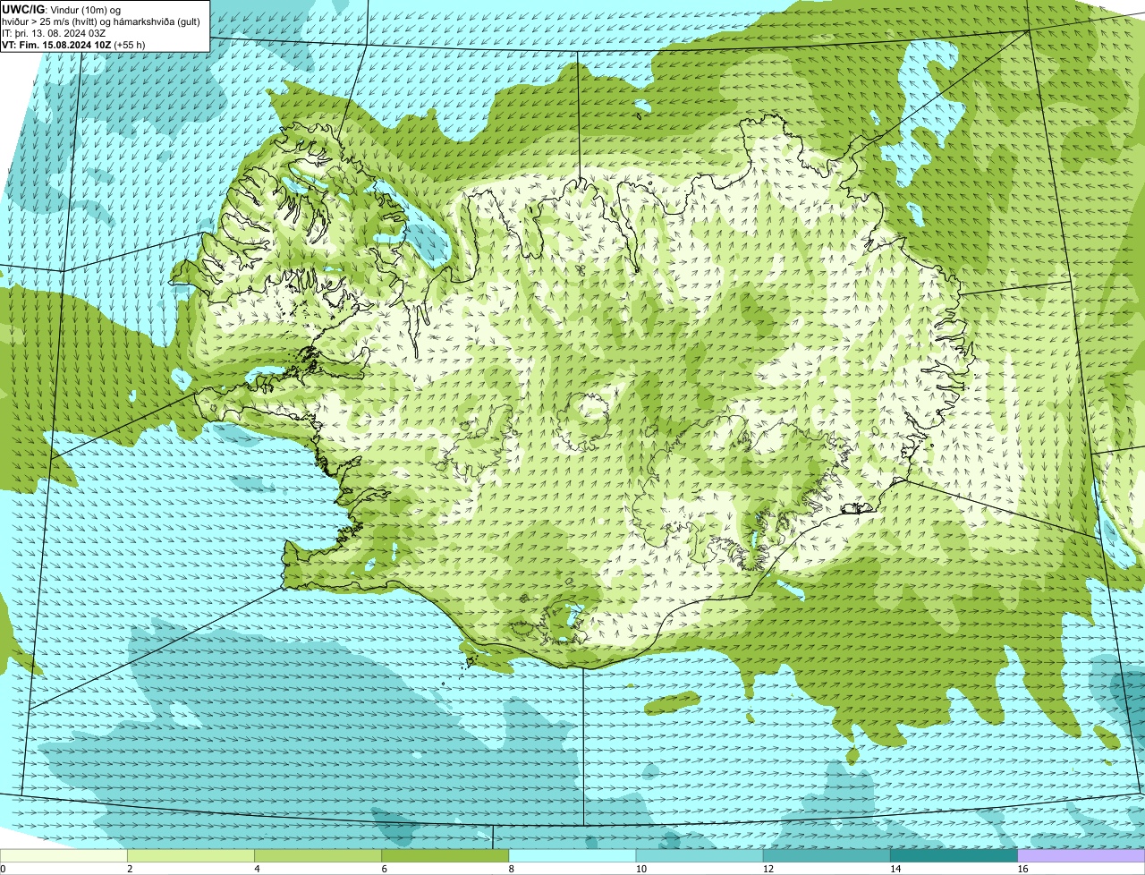The image size is (1145, 875).
Task: Click the 6–8 m/s olive green legend swatch
Action: point(445,855)
